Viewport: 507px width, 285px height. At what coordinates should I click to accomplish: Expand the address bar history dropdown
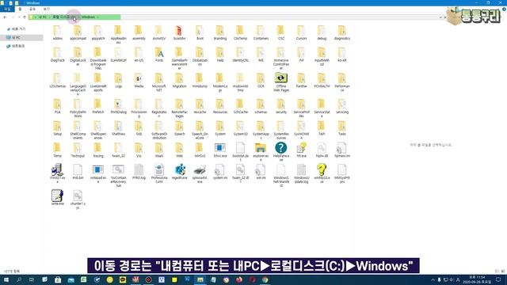(440, 17)
